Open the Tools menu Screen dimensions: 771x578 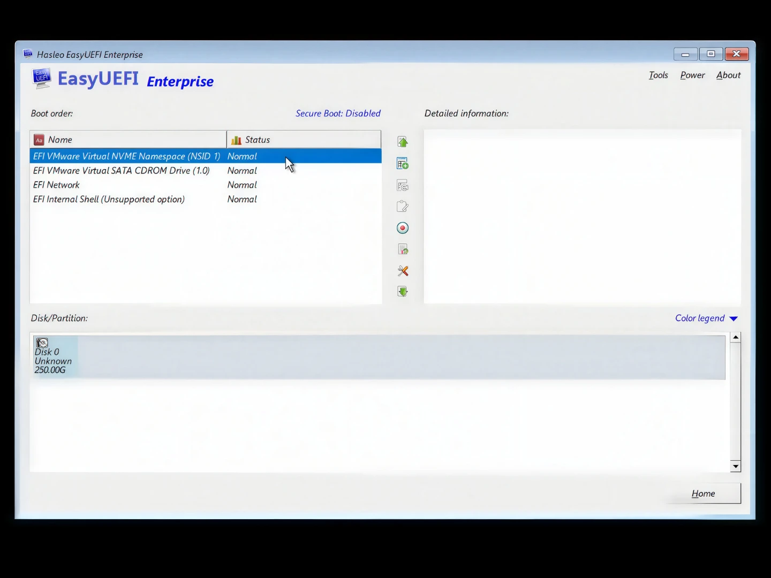[658, 75]
